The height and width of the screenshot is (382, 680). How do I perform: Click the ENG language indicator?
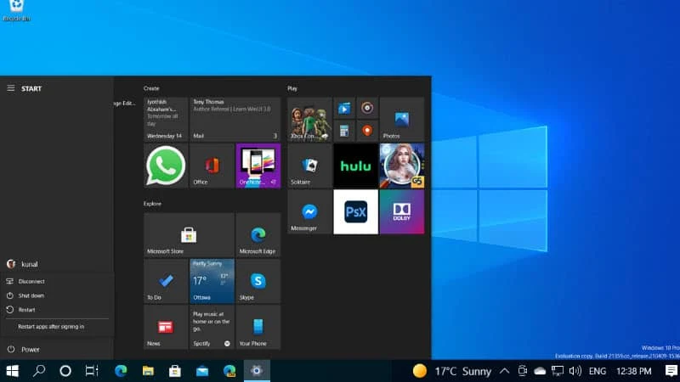598,371
